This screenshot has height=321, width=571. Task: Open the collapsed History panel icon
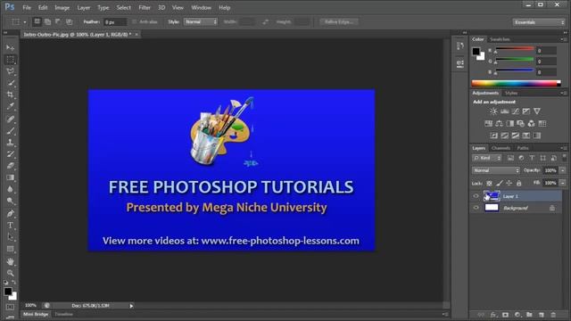(460, 46)
